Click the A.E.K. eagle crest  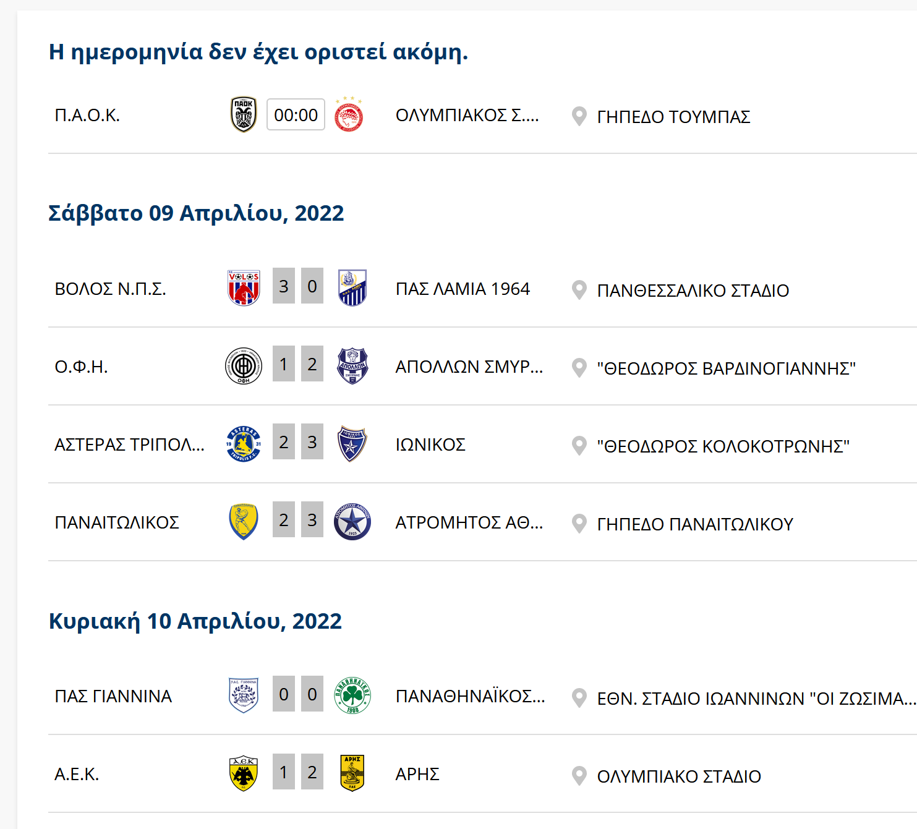click(244, 773)
